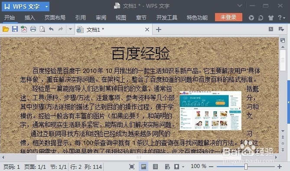This screenshot has width=290, height=171.
Task: Open print preview icon
Action: (x=42, y=29)
